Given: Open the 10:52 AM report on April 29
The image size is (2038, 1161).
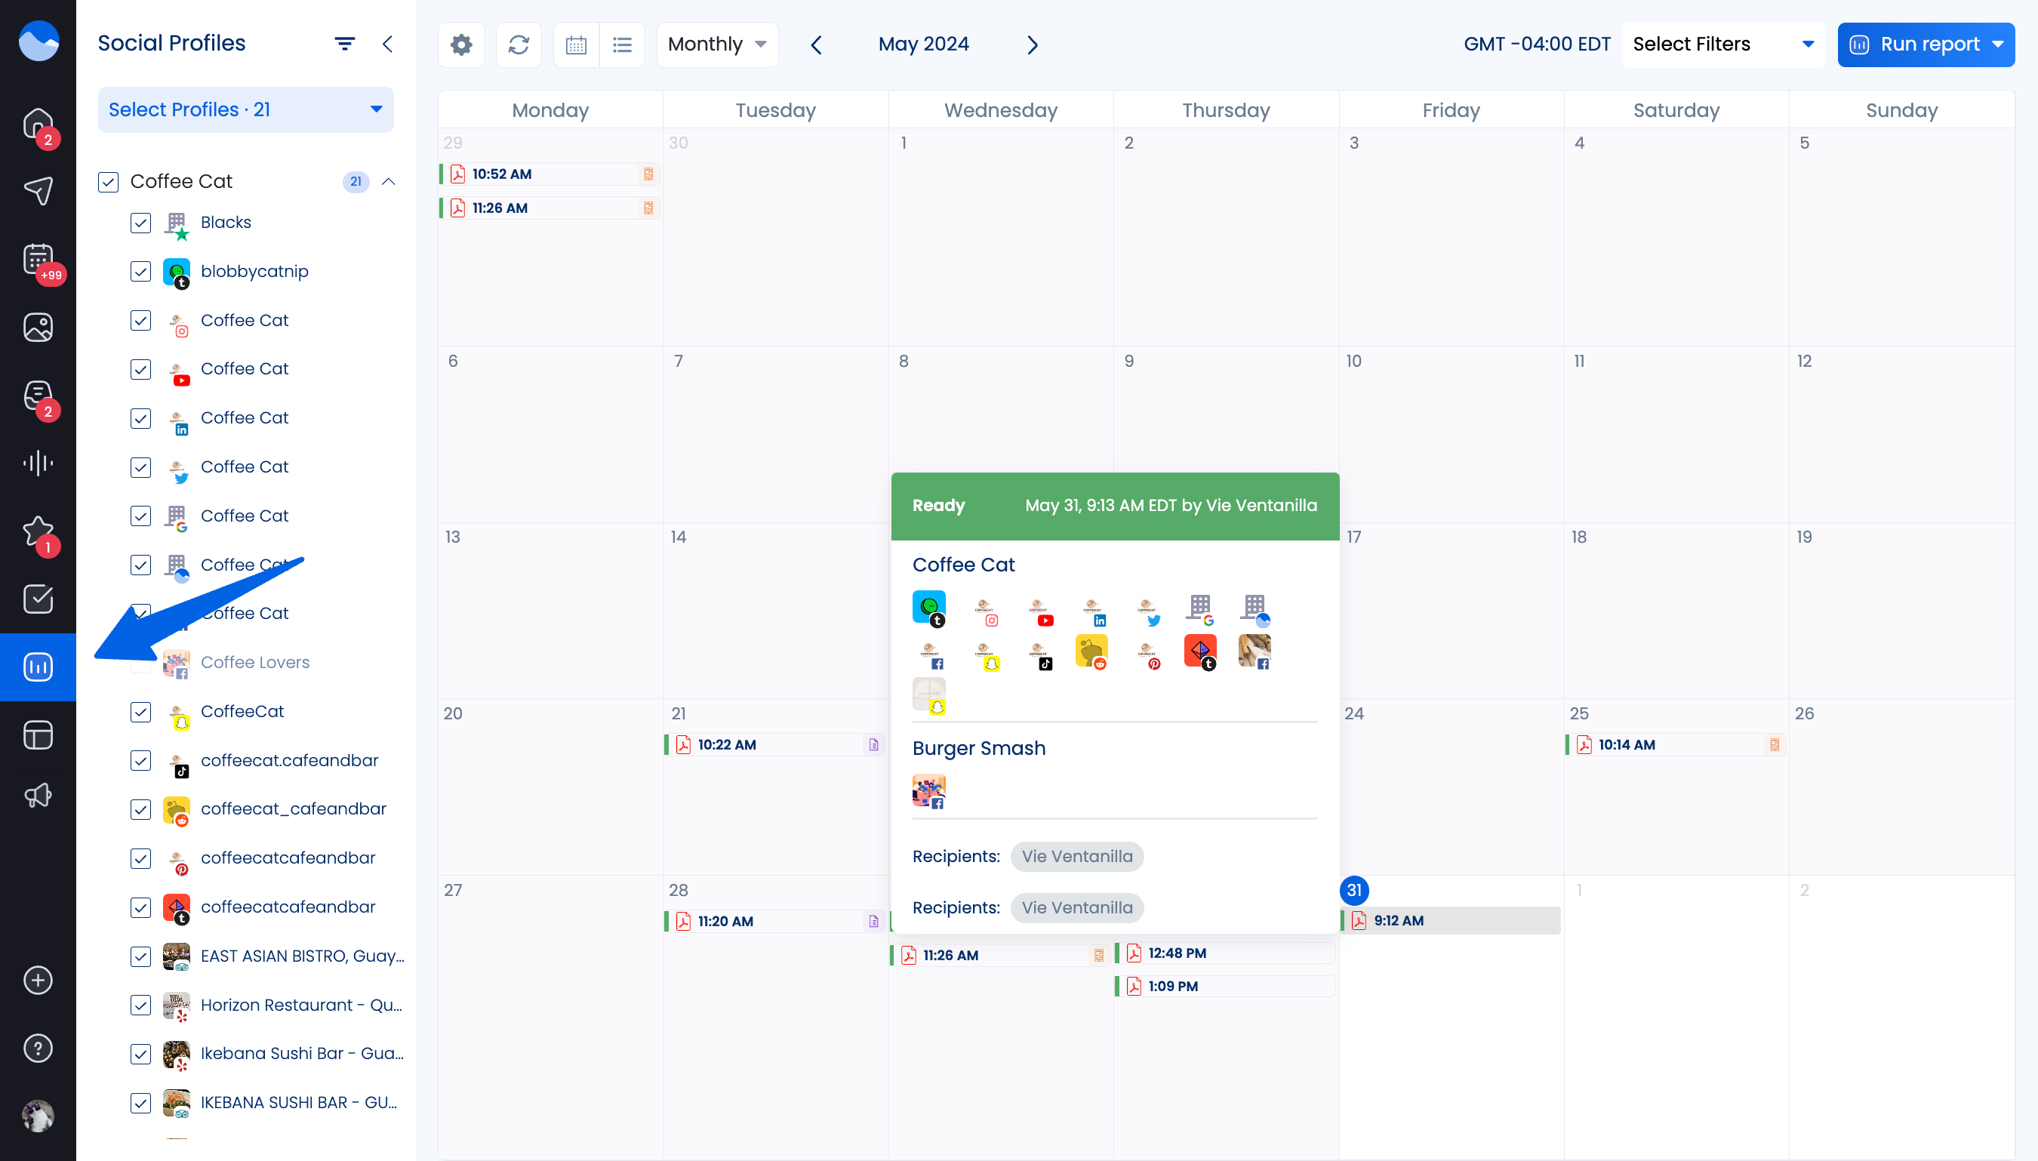Looking at the screenshot, I should [x=550, y=174].
